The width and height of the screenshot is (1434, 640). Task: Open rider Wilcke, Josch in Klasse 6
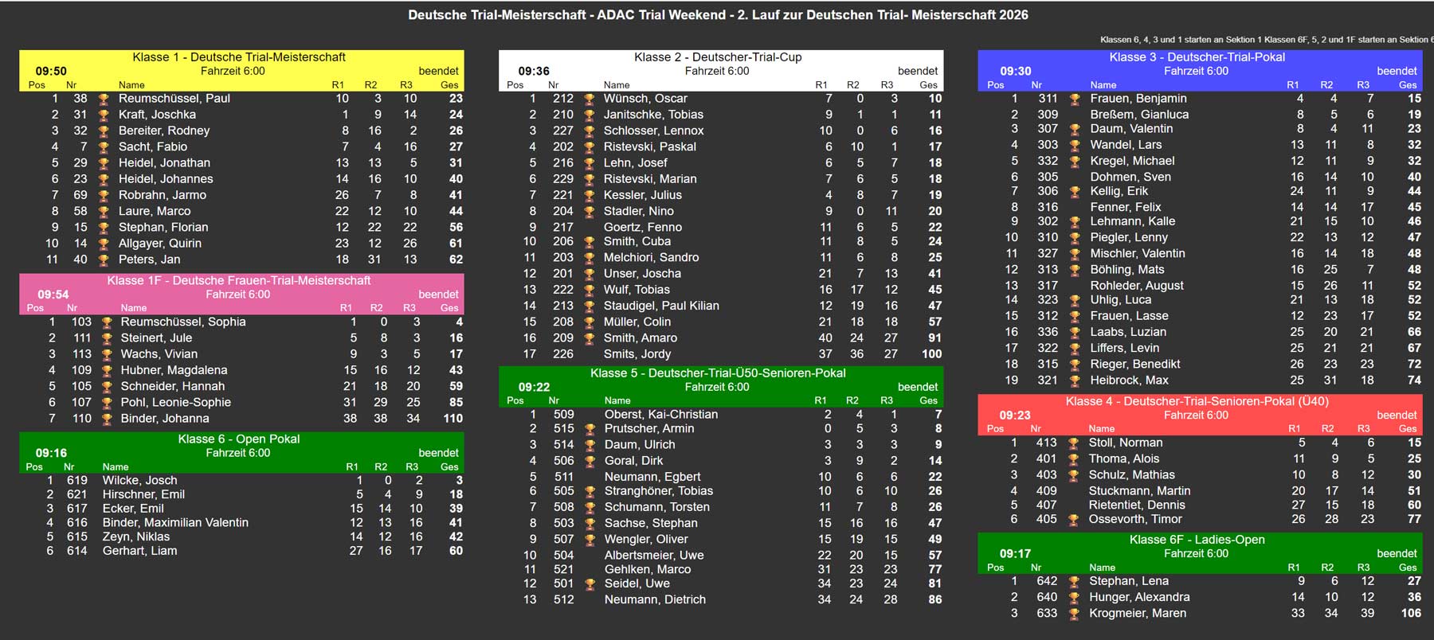tap(139, 481)
